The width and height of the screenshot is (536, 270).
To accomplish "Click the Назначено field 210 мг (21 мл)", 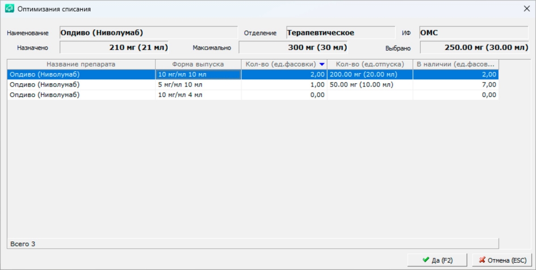I will pyautogui.click(x=114, y=47).
